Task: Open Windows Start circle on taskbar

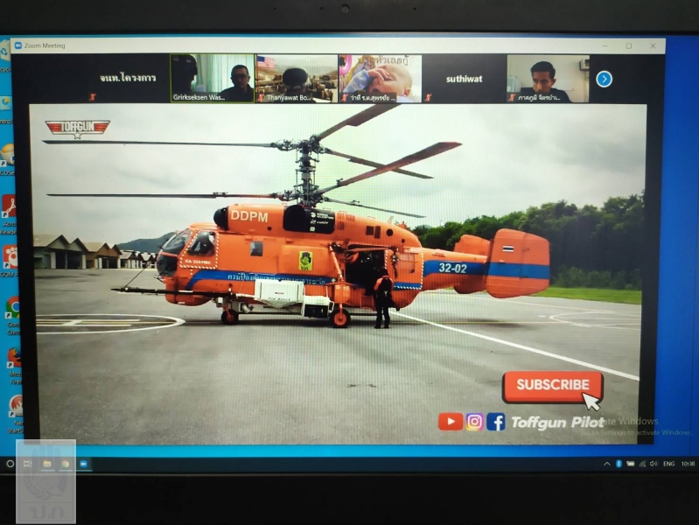Action: (x=10, y=464)
